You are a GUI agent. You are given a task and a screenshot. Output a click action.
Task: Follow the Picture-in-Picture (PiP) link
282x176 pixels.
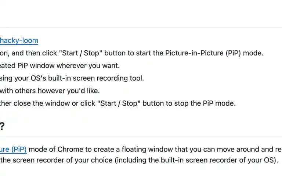click(13, 150)
